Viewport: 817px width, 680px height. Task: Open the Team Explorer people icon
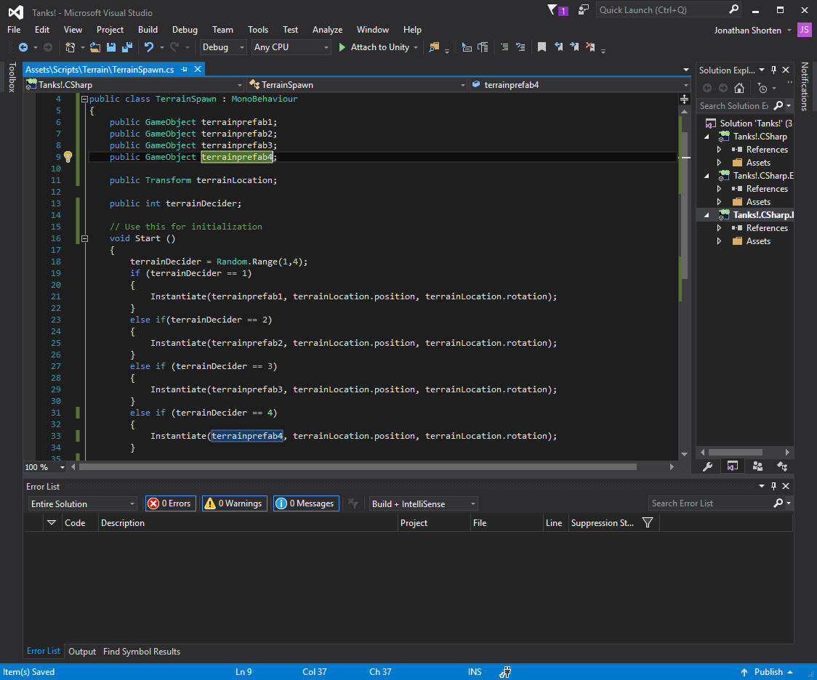pos(757,466)
